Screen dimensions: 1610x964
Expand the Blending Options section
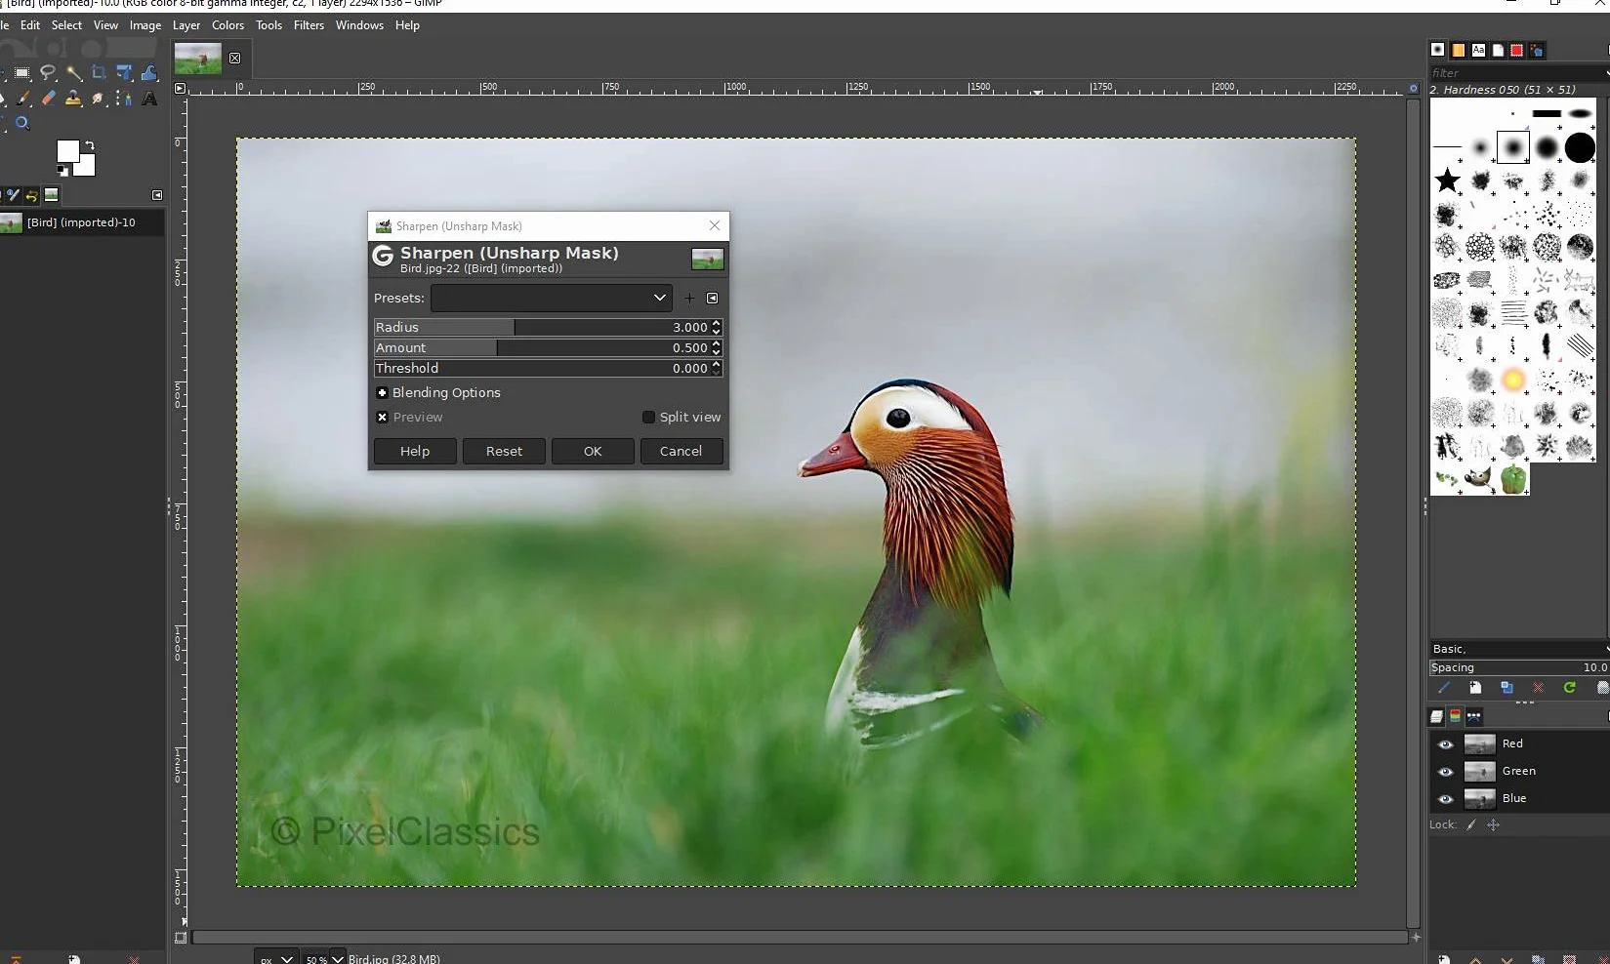[x=382, y=392]
